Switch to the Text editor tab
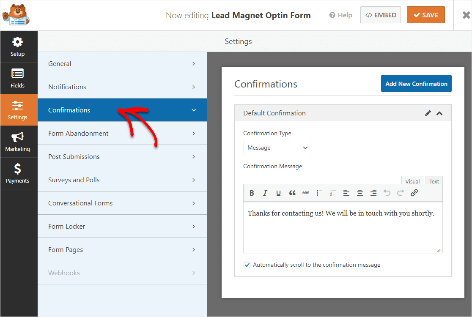 [434, 181]
